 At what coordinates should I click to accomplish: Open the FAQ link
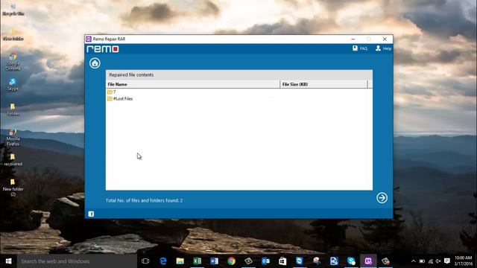(360, 48)
